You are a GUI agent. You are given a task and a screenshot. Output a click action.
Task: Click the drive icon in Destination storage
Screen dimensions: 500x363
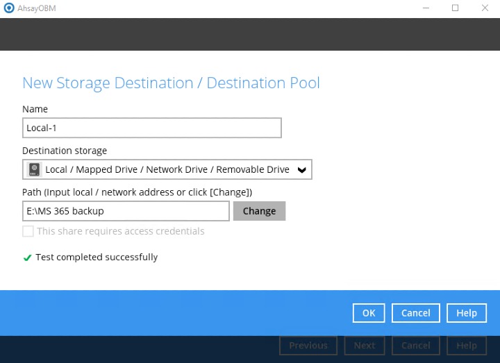point(34,169)
